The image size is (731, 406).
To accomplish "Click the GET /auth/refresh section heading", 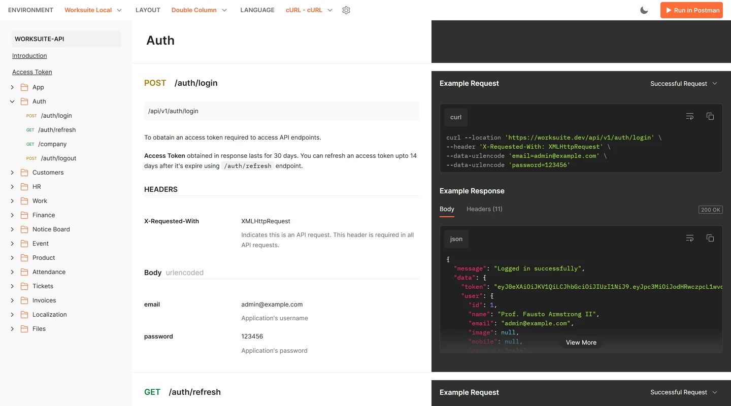I will [x=183, y=392].
